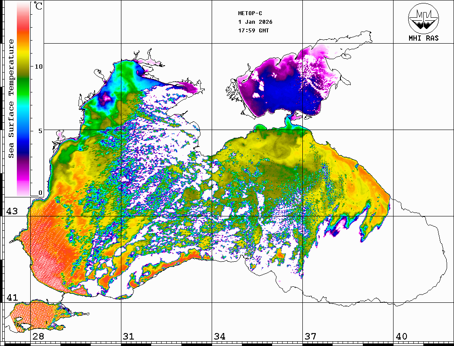Click the 0 mark on temperature scale

[x=40, y=193]
